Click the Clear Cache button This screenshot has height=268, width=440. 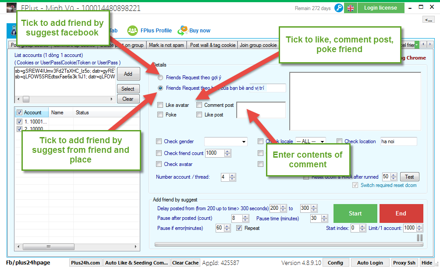[185, 263]
